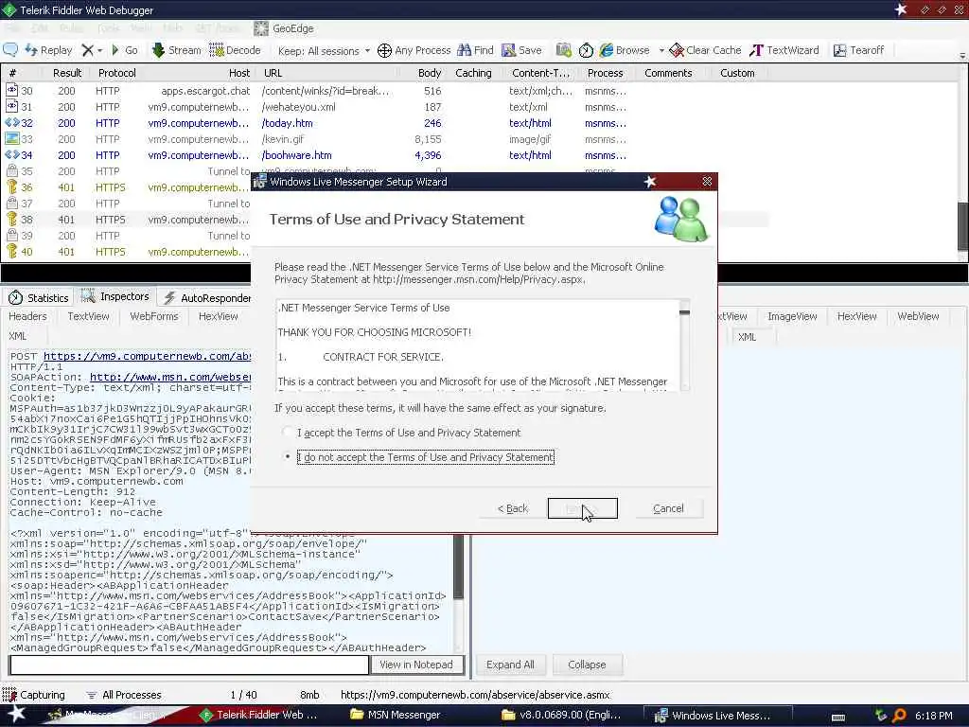Image resolution: width=969 pixels, height=727 pixels.
Task: Click the star icon in the Setup Wizard title bar
Action: 649,181
